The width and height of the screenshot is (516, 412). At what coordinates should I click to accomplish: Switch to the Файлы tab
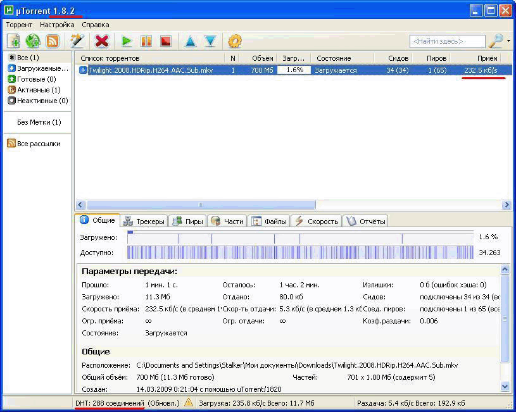point(269,222)
